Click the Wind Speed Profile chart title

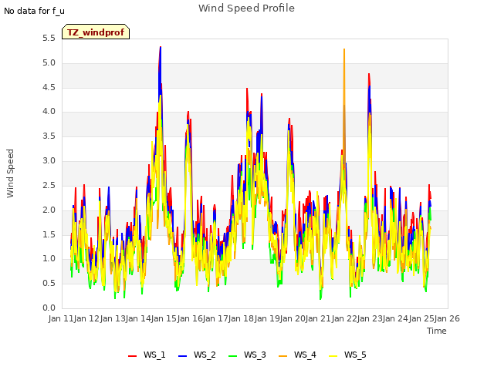(247, 8)
